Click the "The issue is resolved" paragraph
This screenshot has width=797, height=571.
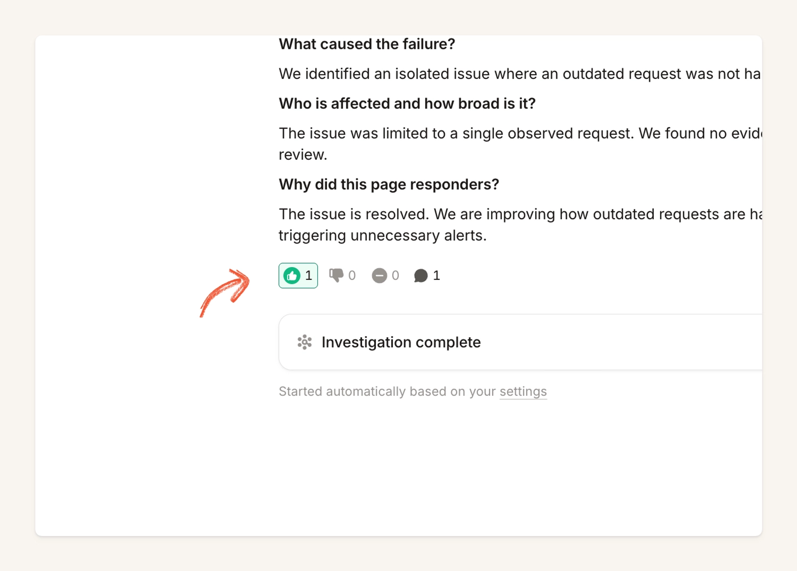[520, 225]
